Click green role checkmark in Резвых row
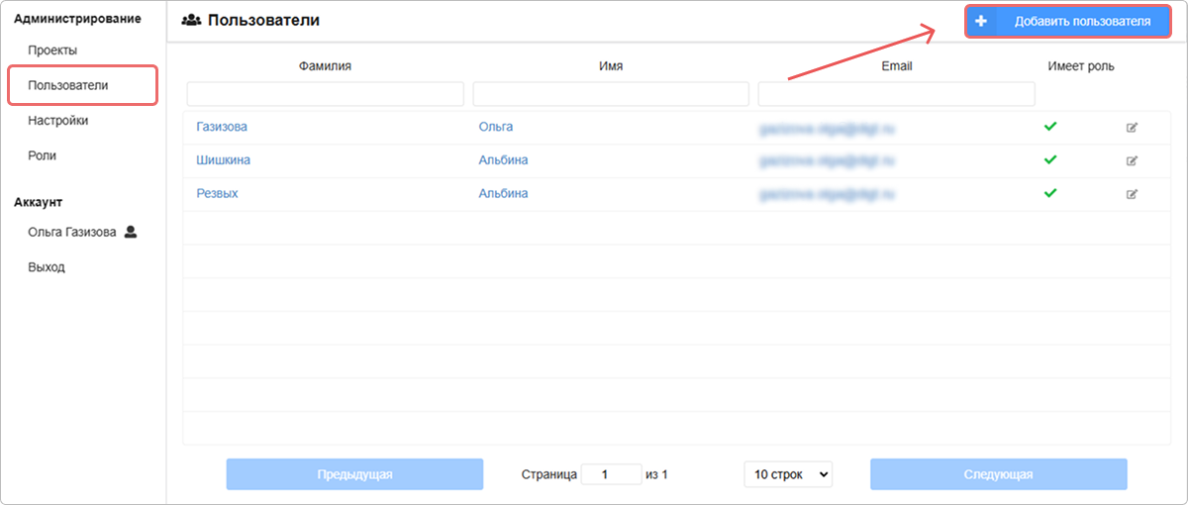Viewport: 1188px width, 505px height. pos(1050,193)
